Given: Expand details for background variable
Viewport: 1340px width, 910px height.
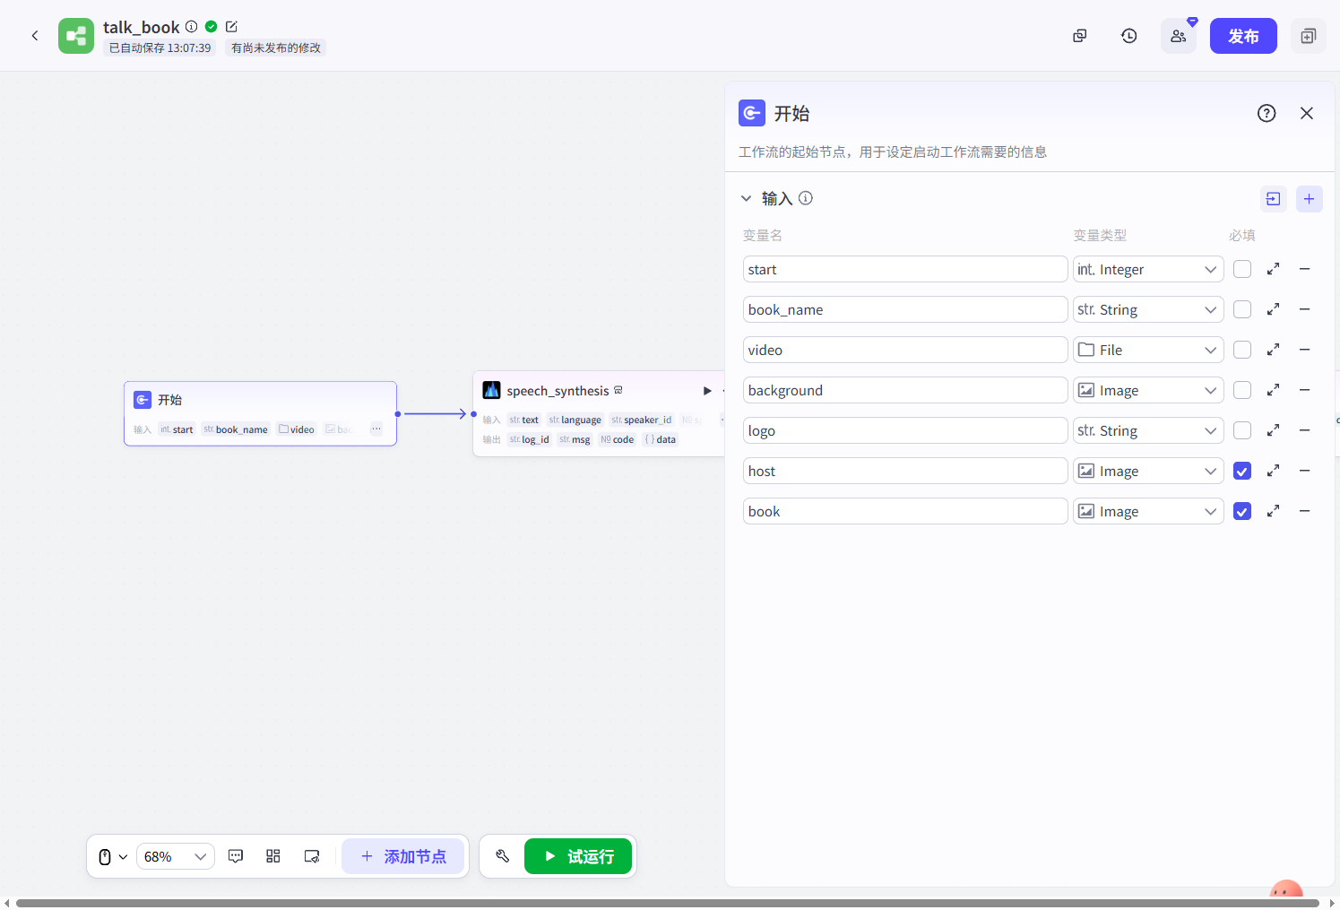Looking at the screenshot, I should pyautogui.click(x=1273, y=390).
